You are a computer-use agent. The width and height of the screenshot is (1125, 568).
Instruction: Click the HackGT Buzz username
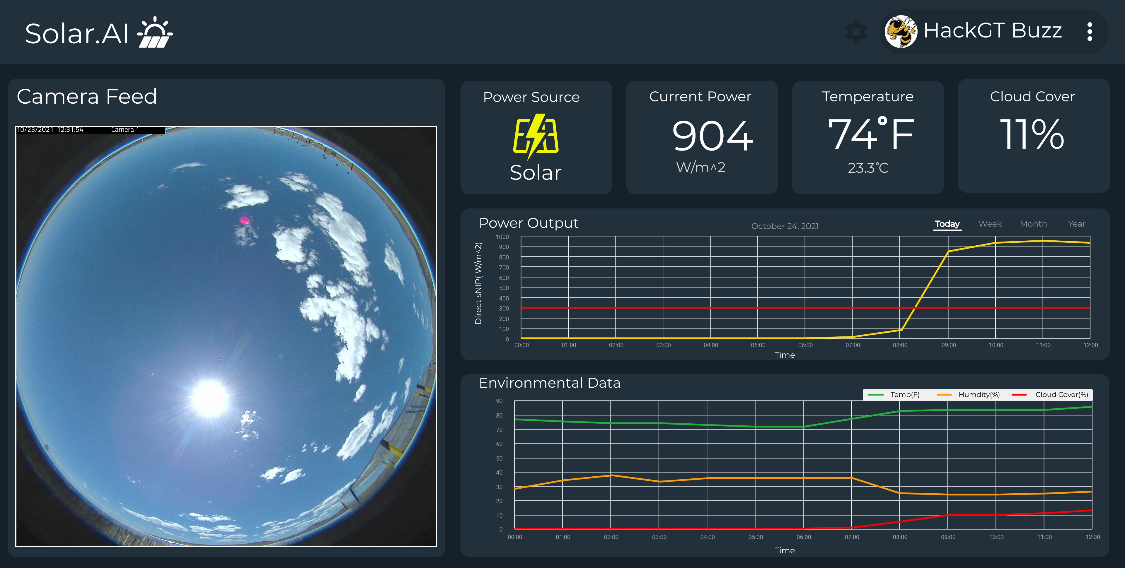point(992,31)
